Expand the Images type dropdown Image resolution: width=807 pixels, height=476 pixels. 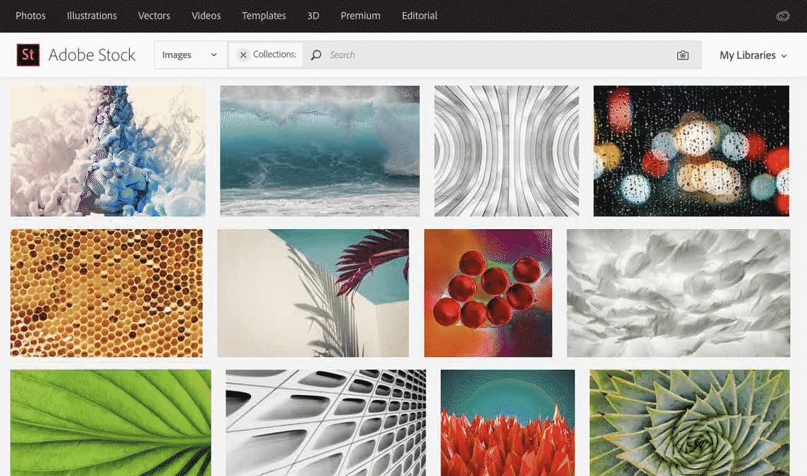tap(190, 55)
